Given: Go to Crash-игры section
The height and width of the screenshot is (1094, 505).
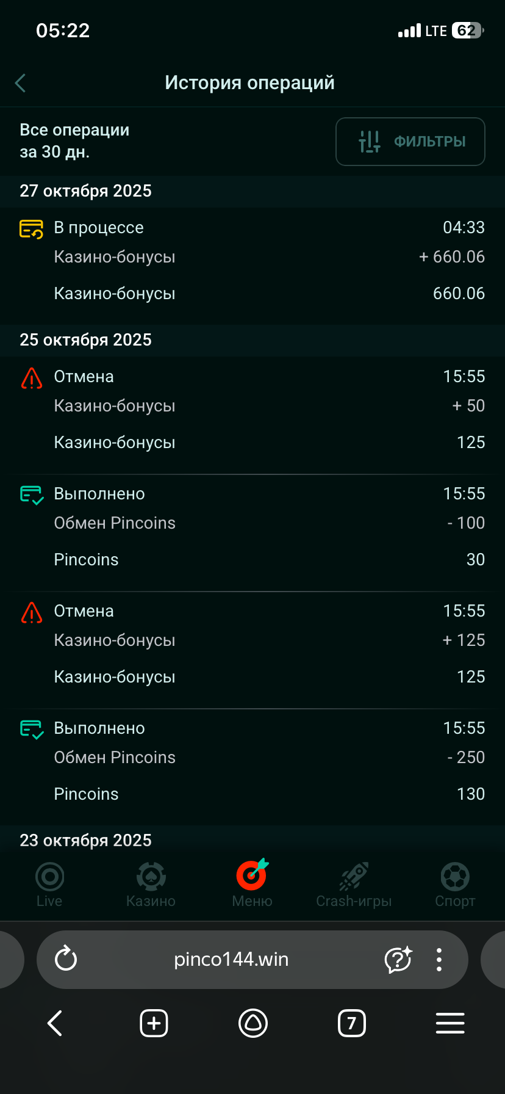Looking at the screenshot, I should [354, 884].
